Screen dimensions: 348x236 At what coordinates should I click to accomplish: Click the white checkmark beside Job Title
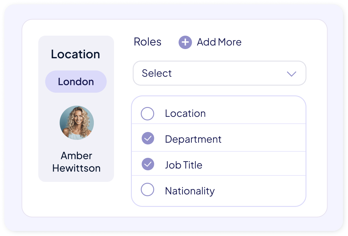(148, 164)
